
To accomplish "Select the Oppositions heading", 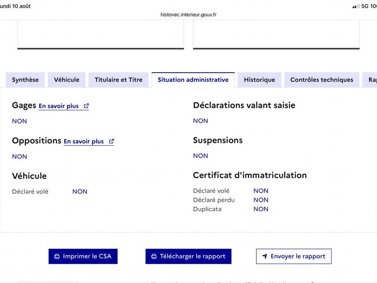I will [x=37, y=141].
